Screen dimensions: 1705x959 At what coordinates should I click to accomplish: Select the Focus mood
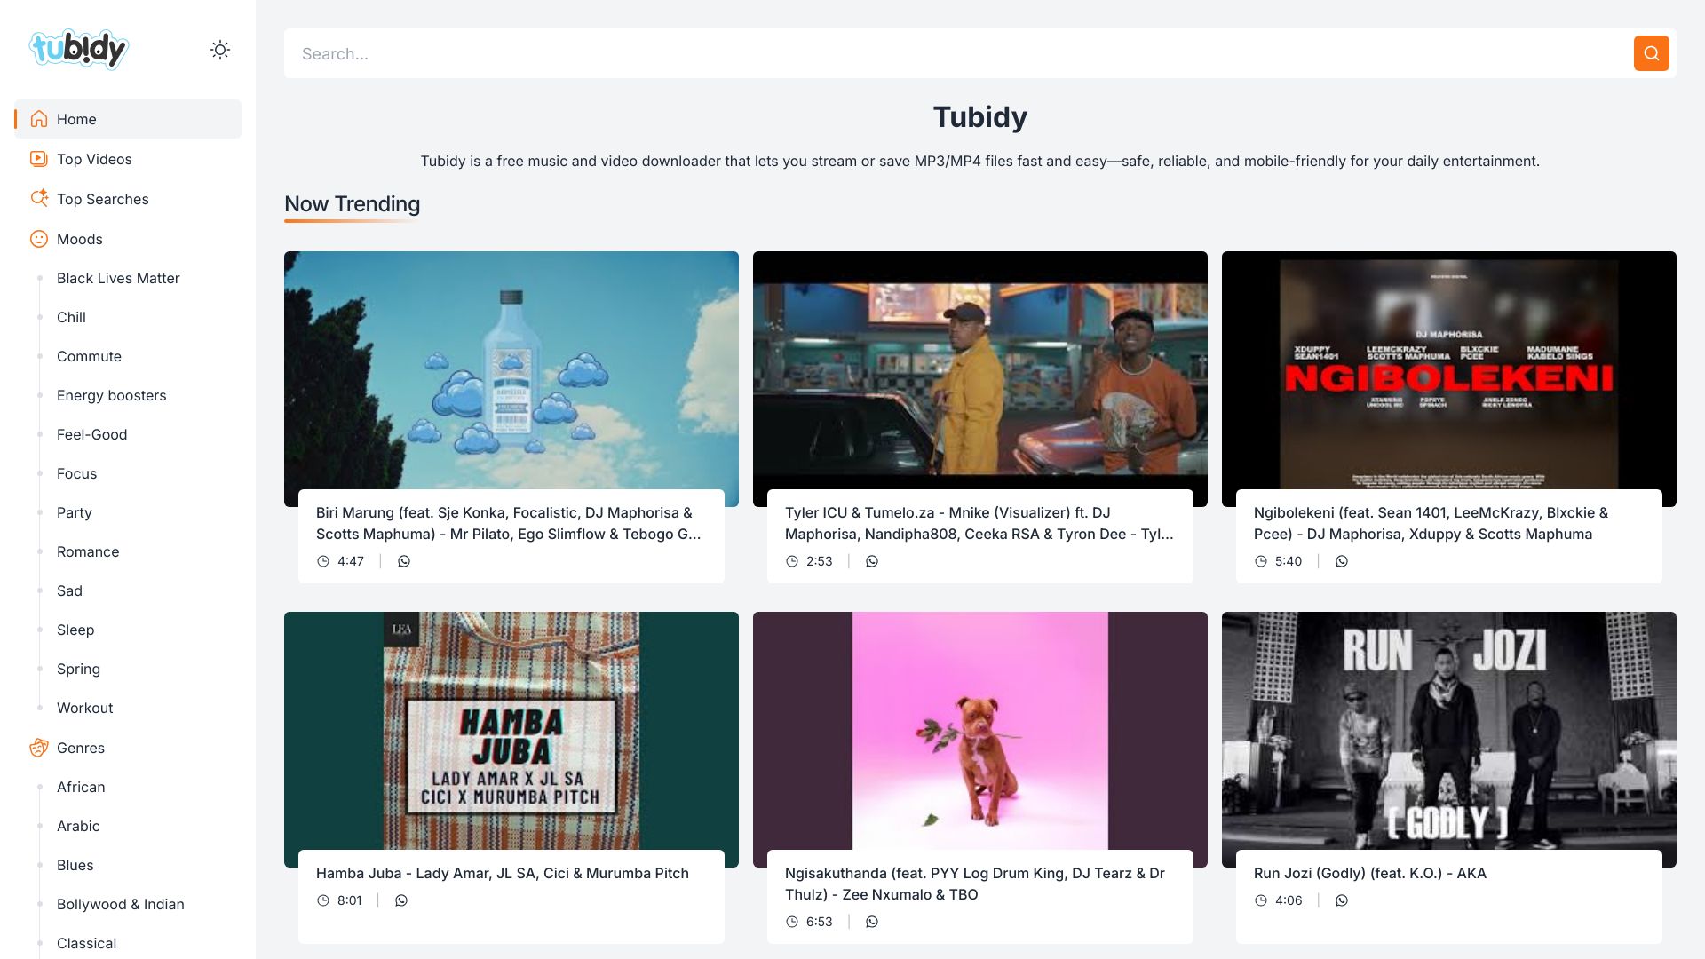tap(76, 473)
